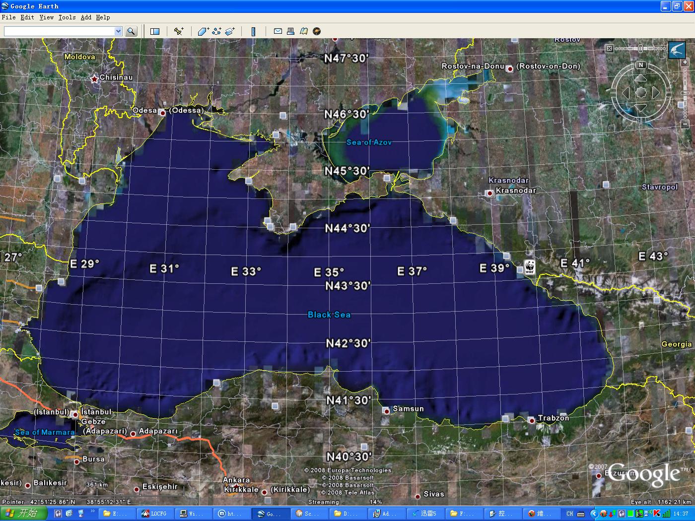Click the Samsun city label
The image size is (695, 521).
[x=408, y=409]
